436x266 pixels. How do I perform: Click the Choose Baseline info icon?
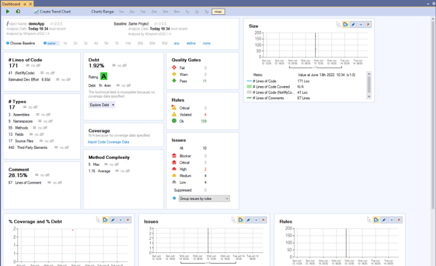coord(7,43)
